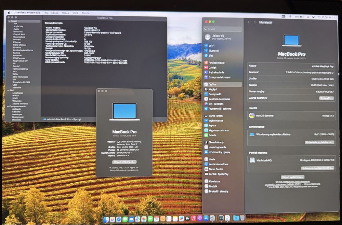
Task: Click Wi-Fi status icon in menu bar
Action: pos(290,16)
